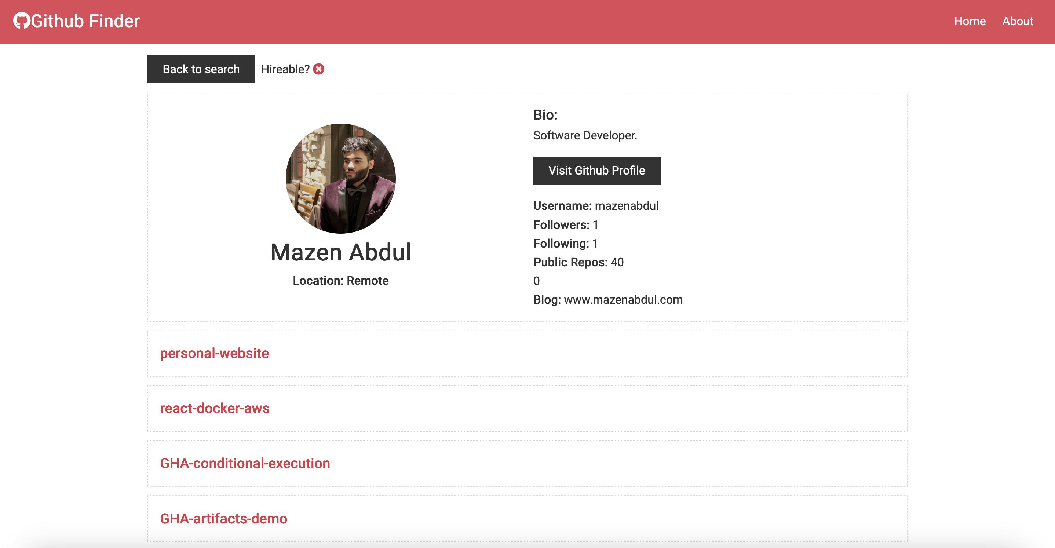Click the red Hireable cross icon
This screenshot has height=548, width=1055.
point(319,69)
